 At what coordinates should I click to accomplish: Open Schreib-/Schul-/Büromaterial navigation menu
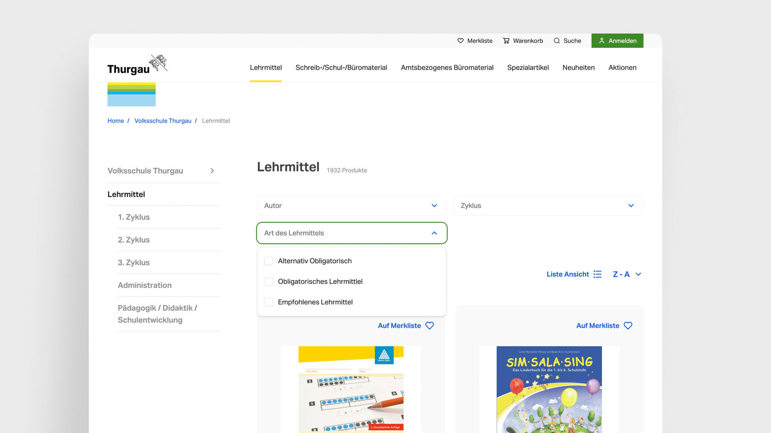pyautogui.click(x=341, y=68)
